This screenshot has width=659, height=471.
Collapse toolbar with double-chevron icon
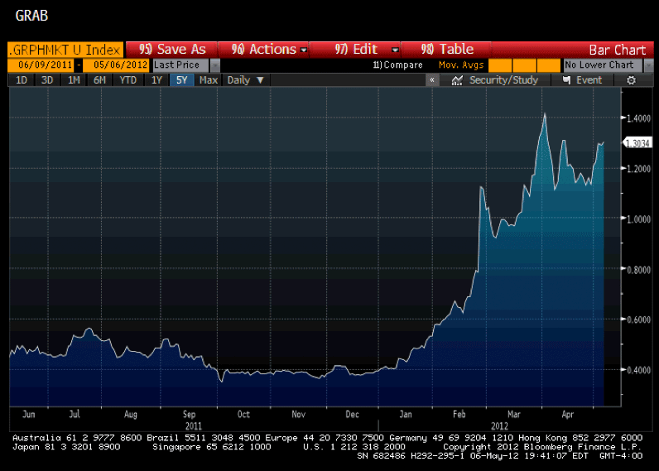[432, 80]
